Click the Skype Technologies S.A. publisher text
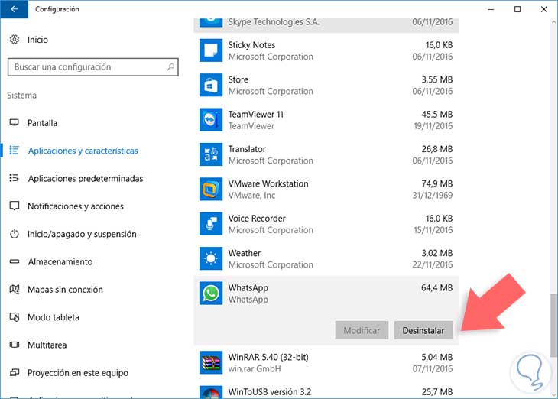558x399 pixels. (274, 21)
